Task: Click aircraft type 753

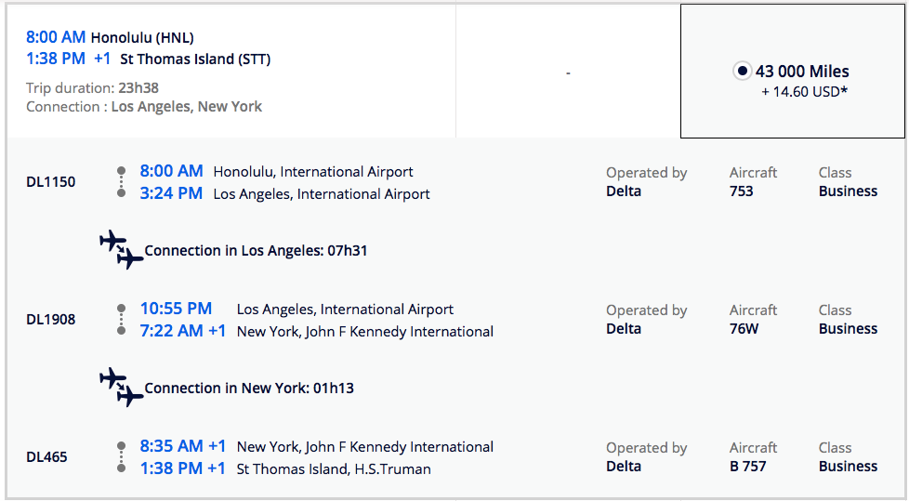Action: click(x=742, y=191)
